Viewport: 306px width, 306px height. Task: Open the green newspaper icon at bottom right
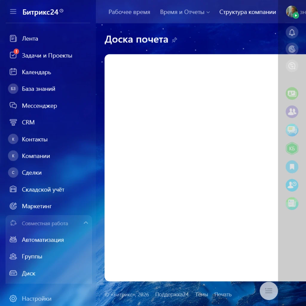[292, 204]
